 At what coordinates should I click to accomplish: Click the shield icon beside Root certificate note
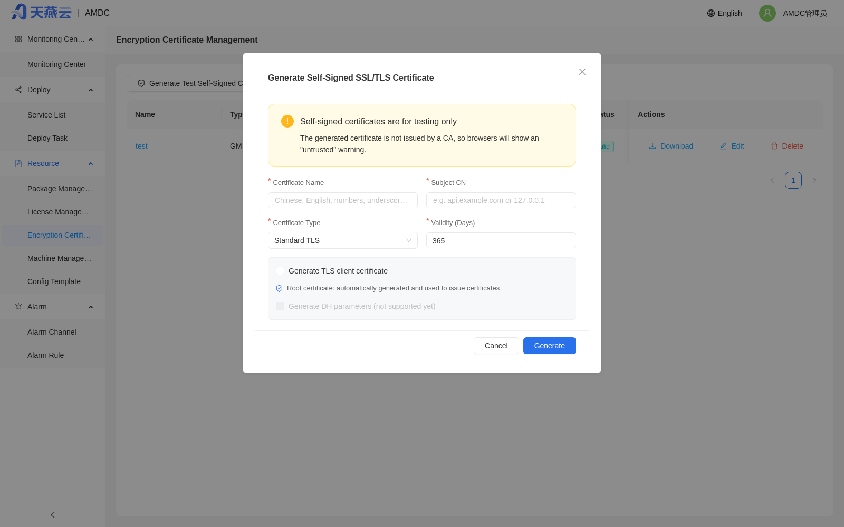pyautogui.click(x=280, y=288)
